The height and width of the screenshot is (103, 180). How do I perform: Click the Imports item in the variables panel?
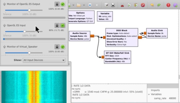155,90
